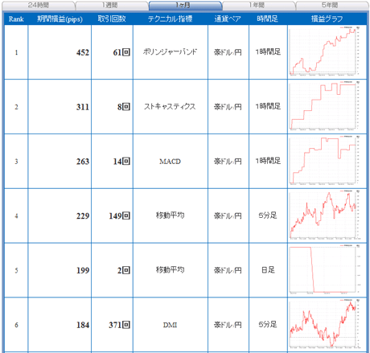Switch to the 1週間 tab

[x=112, y=6]
